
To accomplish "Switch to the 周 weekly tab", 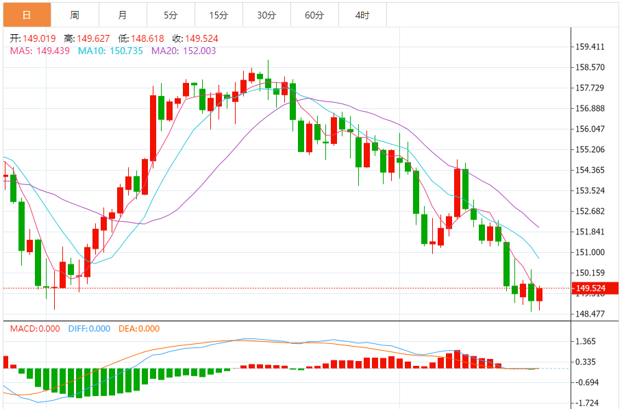I will click(75, 15).
